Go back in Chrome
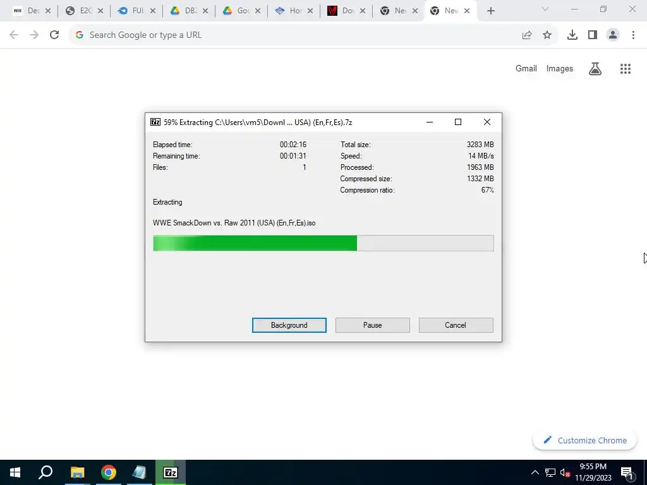Image resolution: width=647 pixels, height=485 pixels. [14, 35]
